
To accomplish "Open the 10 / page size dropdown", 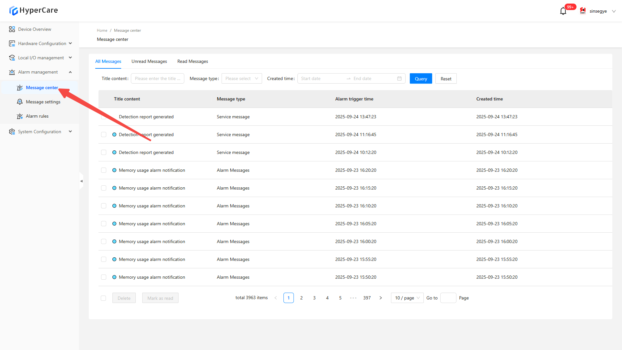I will click(x=407, y=298).
